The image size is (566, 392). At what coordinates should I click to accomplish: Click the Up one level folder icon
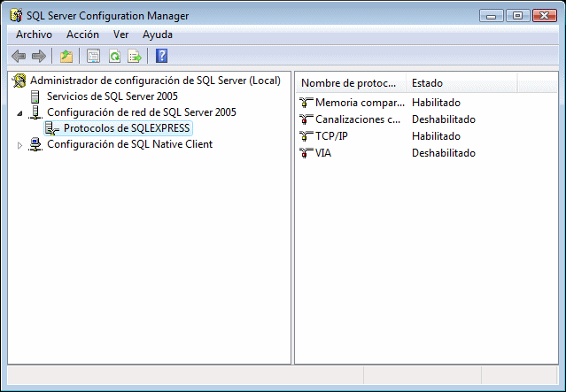(66, 56)
